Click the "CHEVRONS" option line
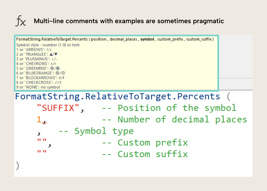267x191 pixels. (x=35, y=64)
